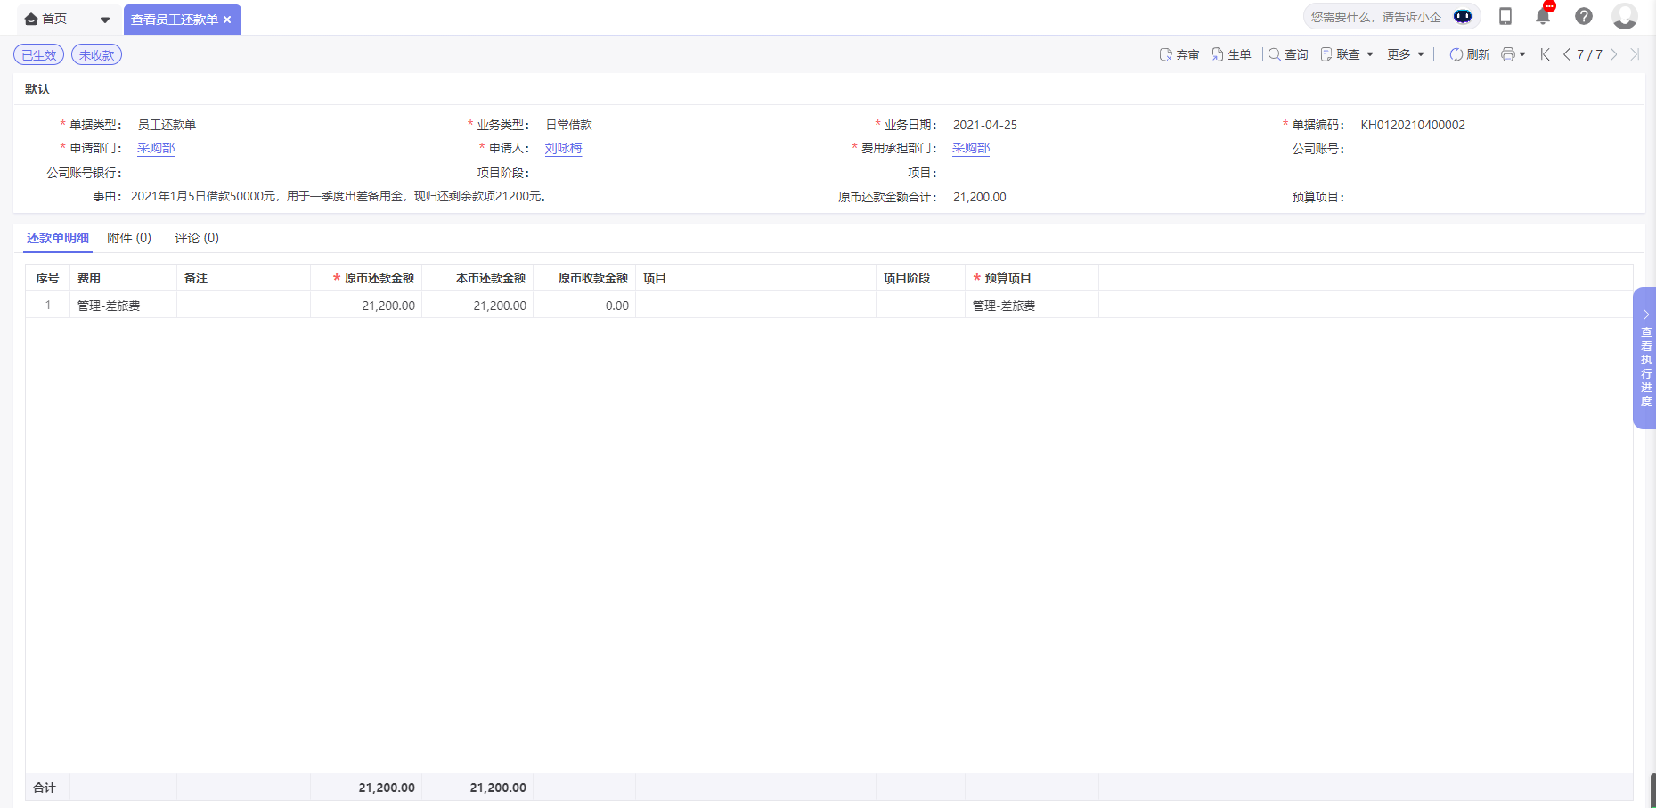
Task: Open the 采购部 department link
Action: pyautogui.click(x=156, y=148)
